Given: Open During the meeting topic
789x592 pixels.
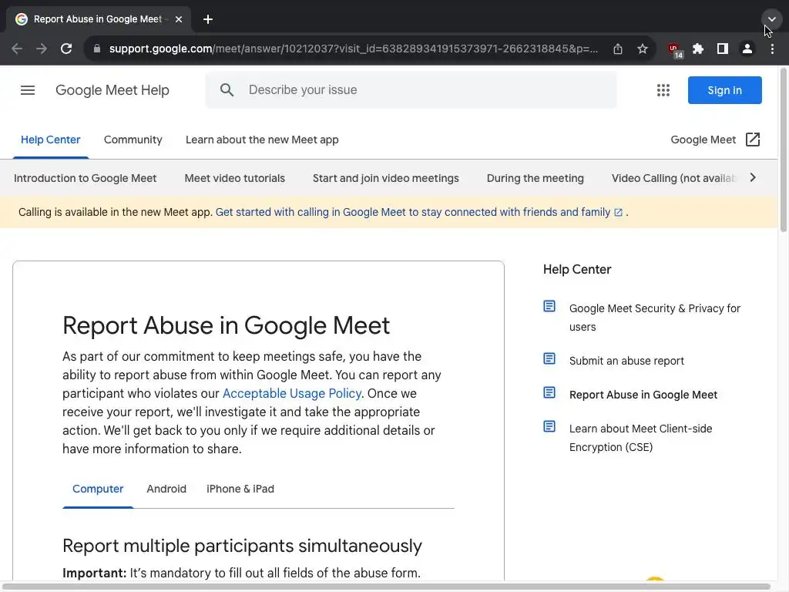Looking at the screenshot, I should (x=535, y=178).
